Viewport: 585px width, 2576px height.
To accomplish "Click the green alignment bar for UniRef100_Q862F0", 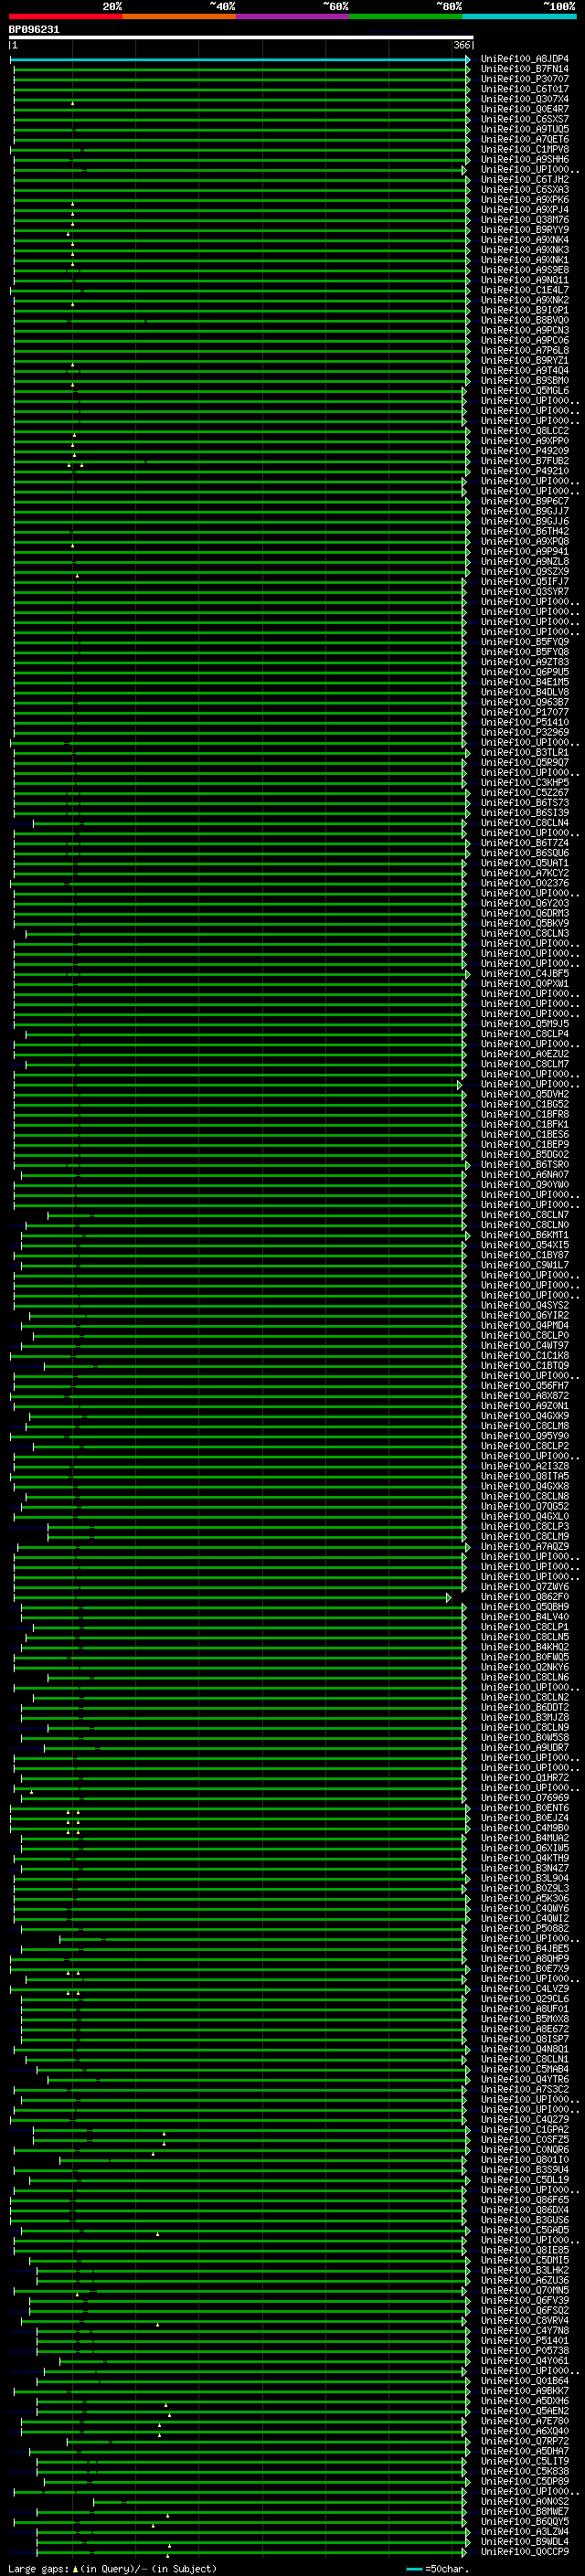I will pos(232,1598).
